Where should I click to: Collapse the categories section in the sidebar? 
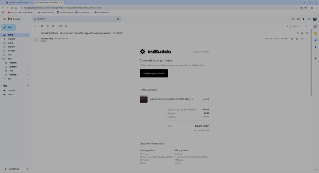pos(3,59)
